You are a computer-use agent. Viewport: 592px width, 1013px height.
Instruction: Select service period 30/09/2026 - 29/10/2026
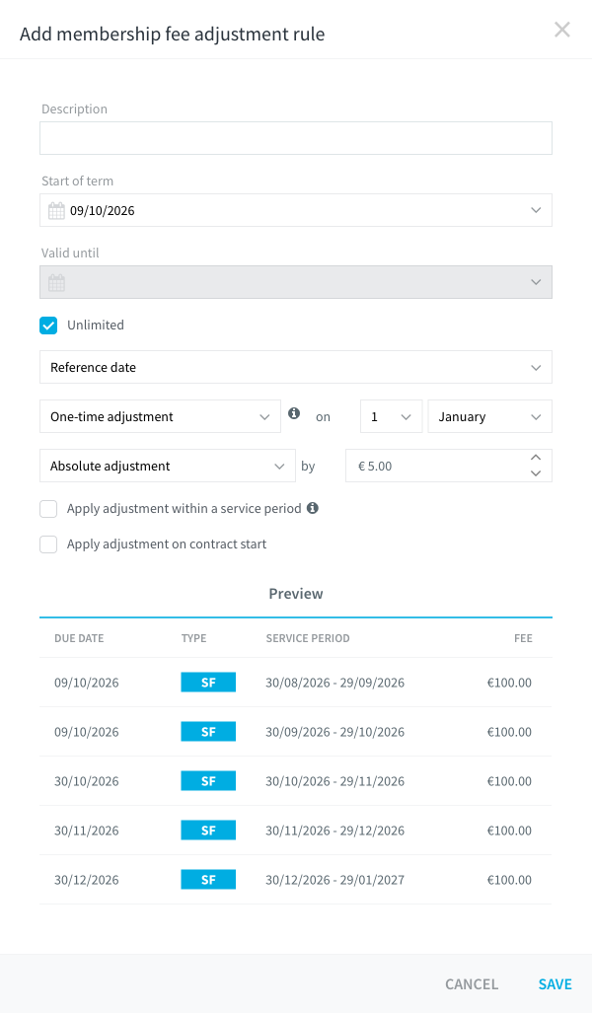tap(334, 732)
